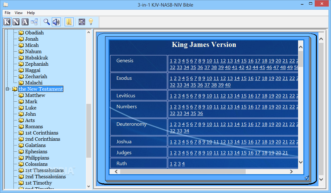Select 1st Timothy in the tree
The image size is (331, 193).
[x=39, y=183]
